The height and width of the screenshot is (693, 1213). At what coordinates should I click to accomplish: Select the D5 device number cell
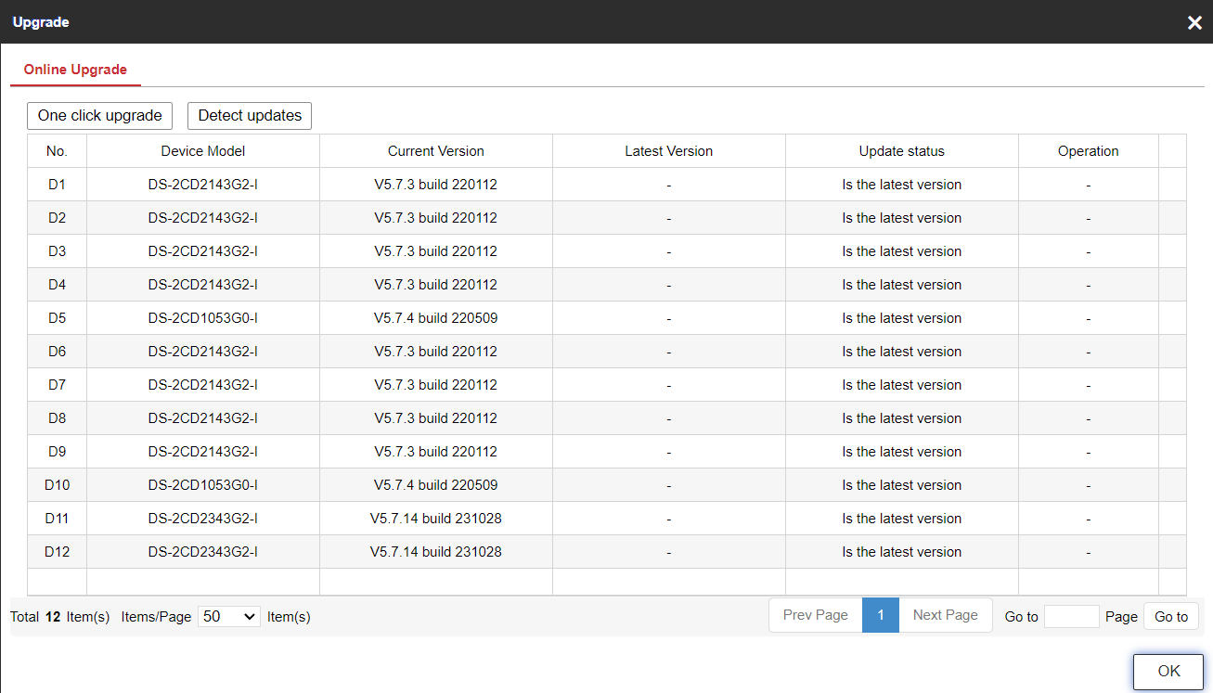pos(58,318)
